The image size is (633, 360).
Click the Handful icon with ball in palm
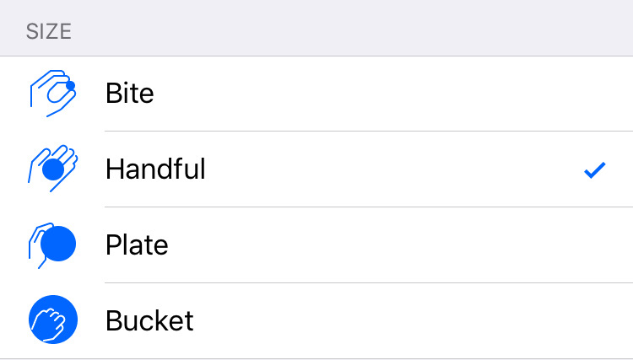tap(53, 169)
